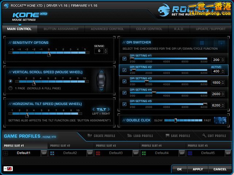The height and width of the screenshot is (175, 234).
Task: Open the Update/Support tab
Action: click(x=211, y=29)
